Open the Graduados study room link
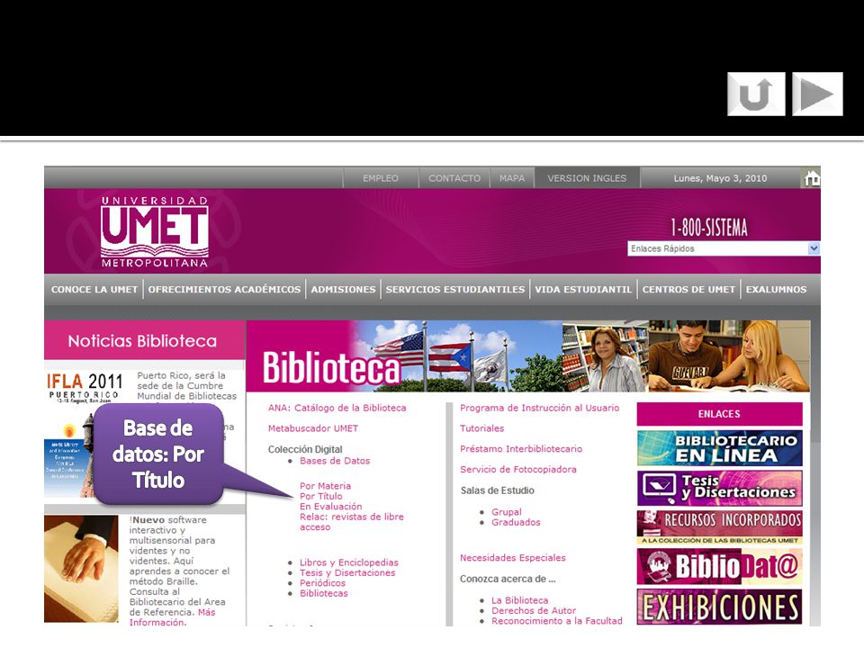The width and height of the screenshot is (864, 648). 516,522
